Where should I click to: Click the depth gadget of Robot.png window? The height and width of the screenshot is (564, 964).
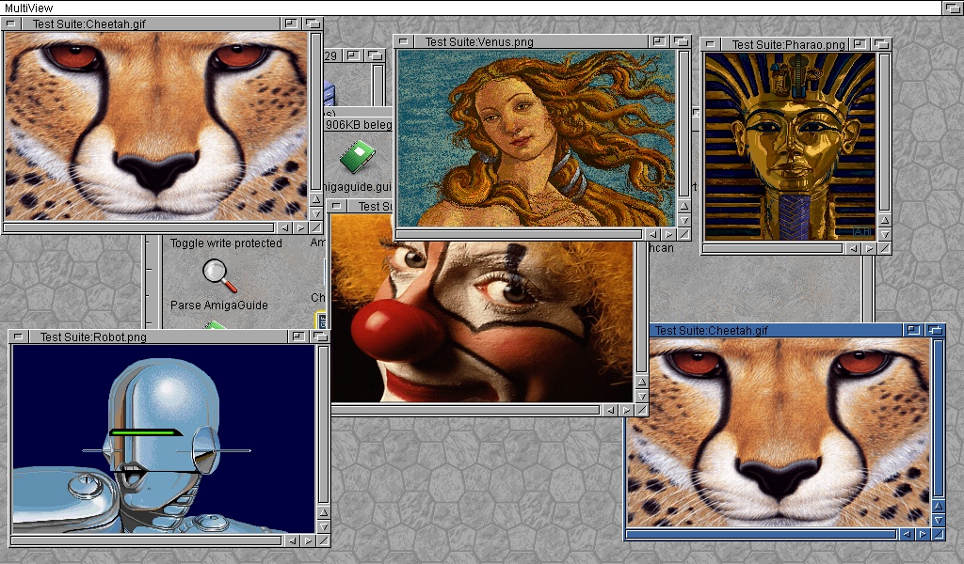pyautogui.click(x=320, y=337)
